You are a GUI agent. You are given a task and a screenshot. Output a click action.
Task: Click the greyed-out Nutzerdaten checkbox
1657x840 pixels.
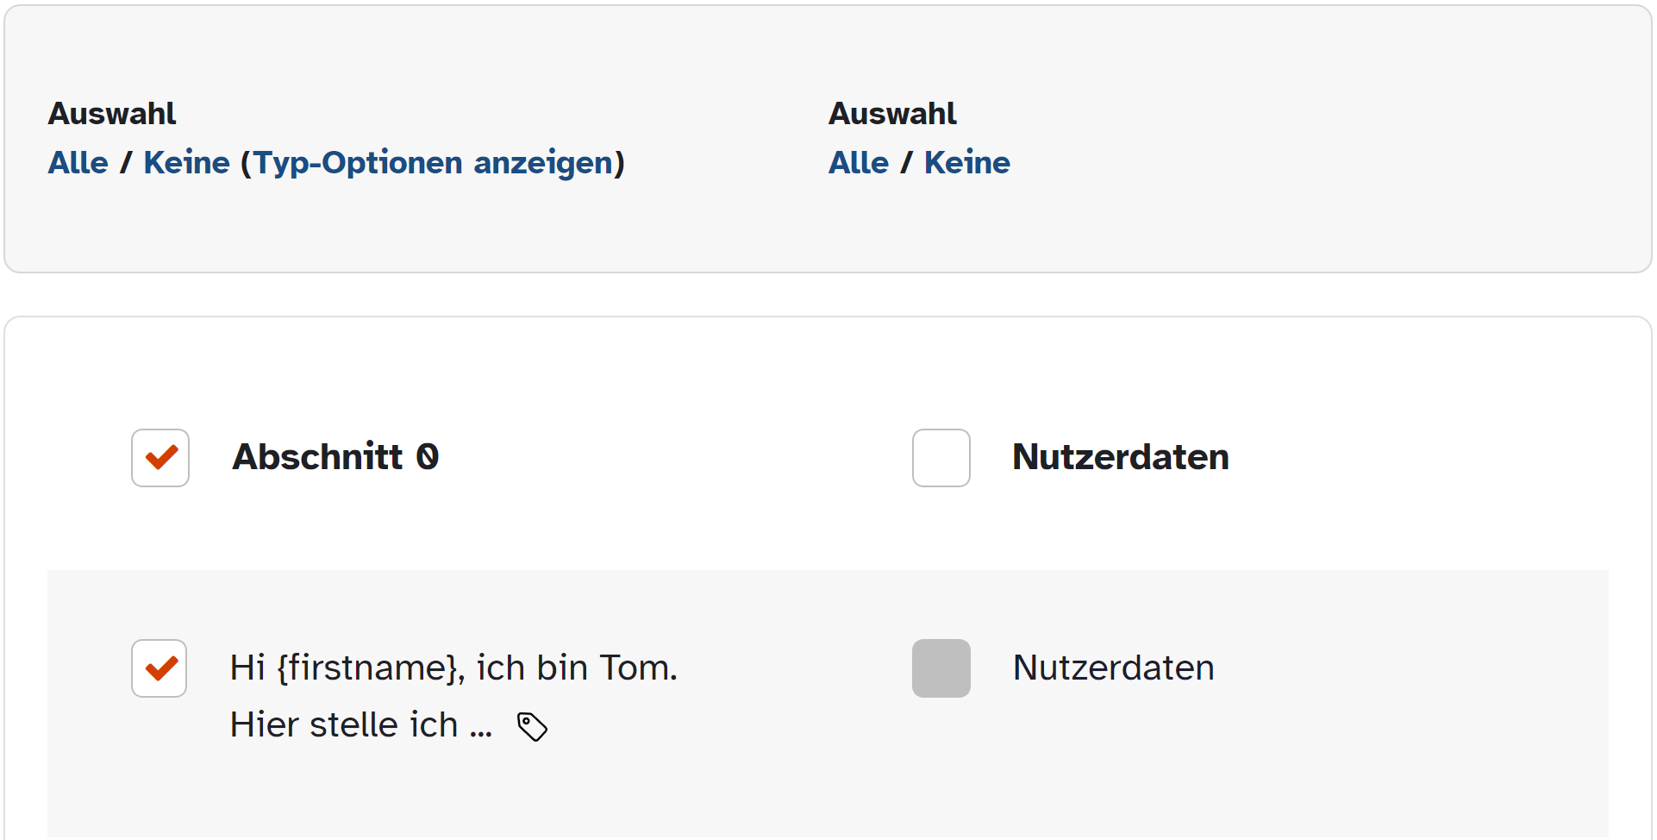pos(941,668)
